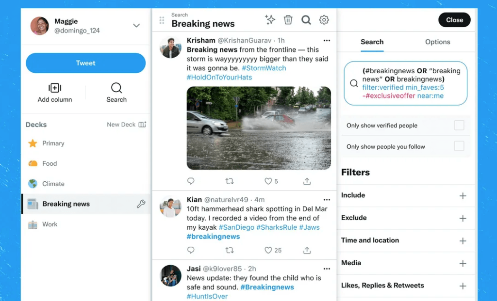Image resolution: width=497 pixels, height=301 pixels.
Task: Open the flooded street photo
Action: point(259,128)
